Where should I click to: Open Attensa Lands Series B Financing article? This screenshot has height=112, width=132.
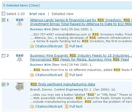pos(81,22)
